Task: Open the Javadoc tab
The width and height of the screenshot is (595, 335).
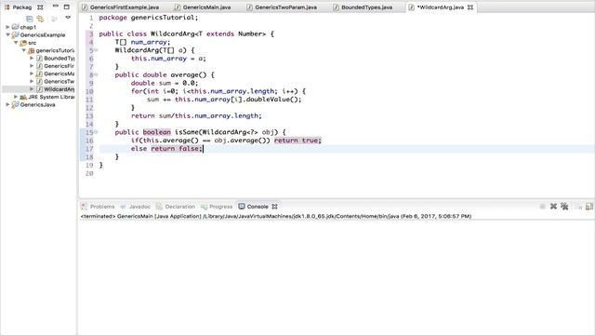Action: (x=136, y=207)
